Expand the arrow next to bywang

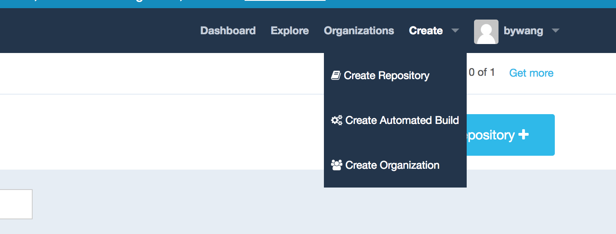(x=555, y=31)
